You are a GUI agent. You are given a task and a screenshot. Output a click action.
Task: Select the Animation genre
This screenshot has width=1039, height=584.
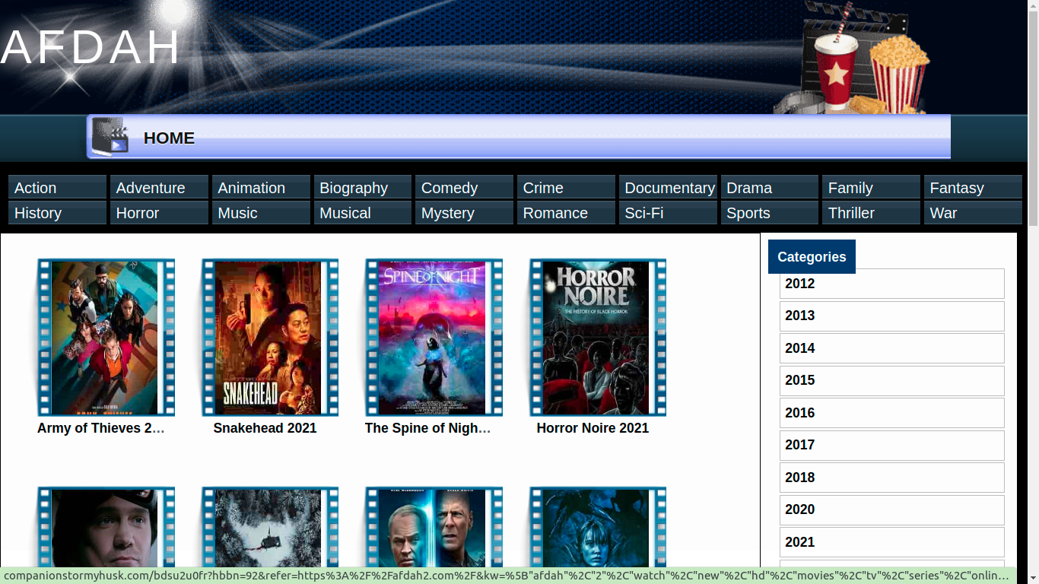click(x=261, y=187)
